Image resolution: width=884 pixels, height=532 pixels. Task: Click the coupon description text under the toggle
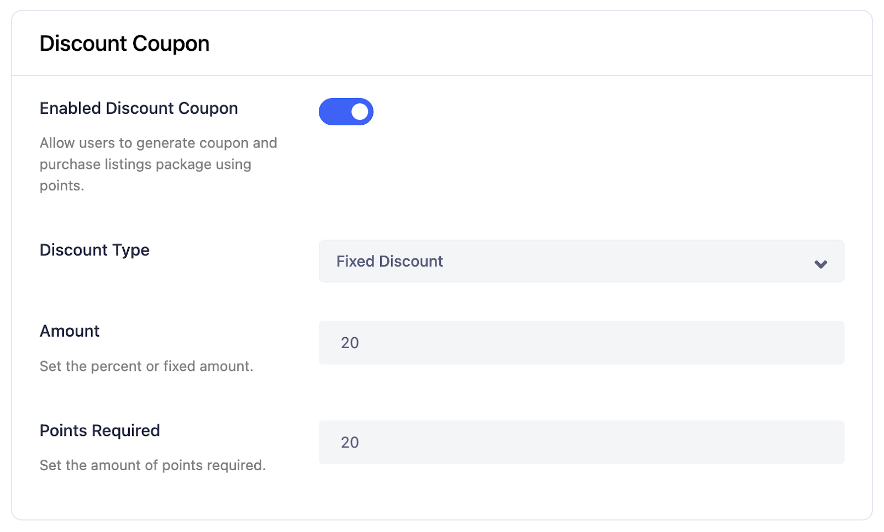(158, 164)
